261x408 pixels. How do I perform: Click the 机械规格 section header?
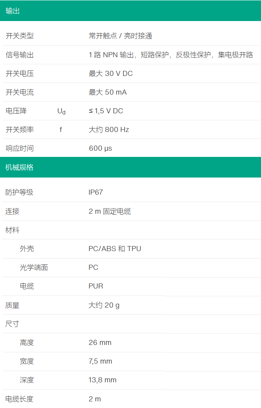click(19, 167)
